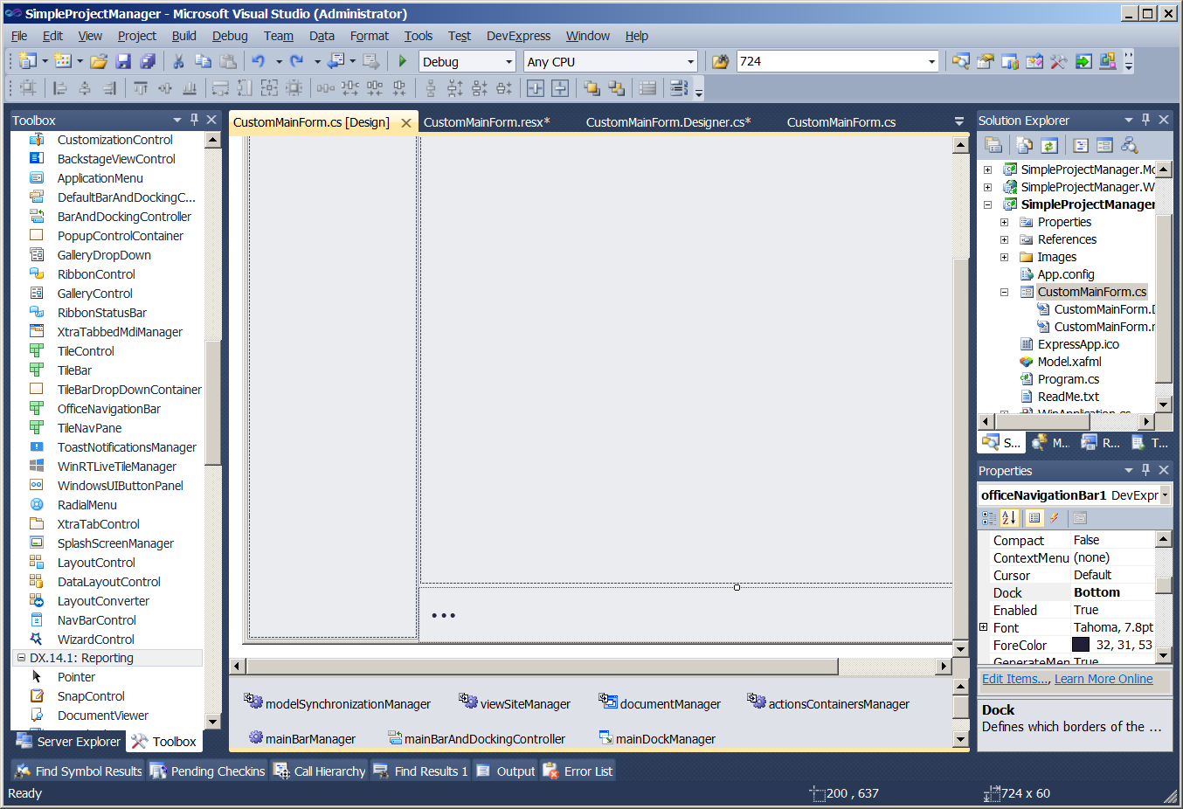Image resolution: width=1183 pixels, height=809 pixels.
Task: Open the Output panel button
Action: coord(506,771)
